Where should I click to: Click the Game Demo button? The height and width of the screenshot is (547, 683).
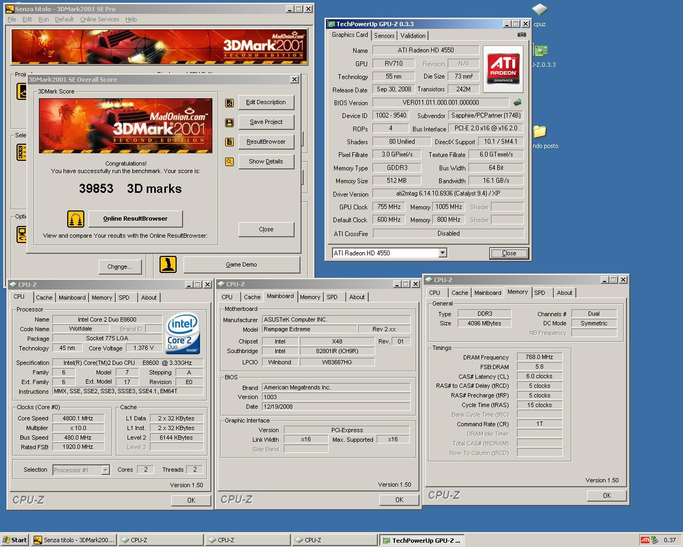241,264
